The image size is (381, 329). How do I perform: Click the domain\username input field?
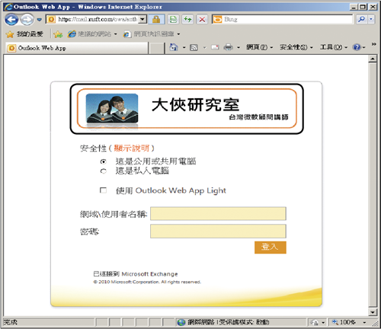(218, 213)
